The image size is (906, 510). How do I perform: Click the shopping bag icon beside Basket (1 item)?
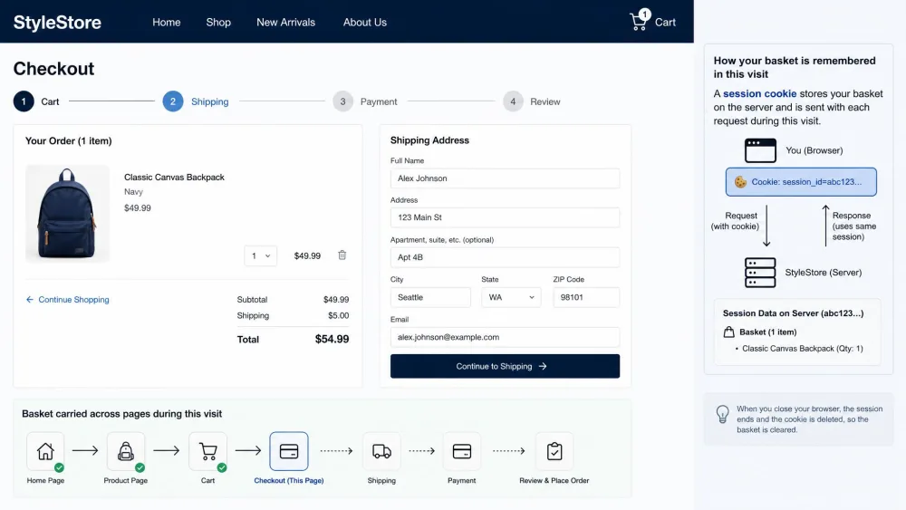[729, 332]
